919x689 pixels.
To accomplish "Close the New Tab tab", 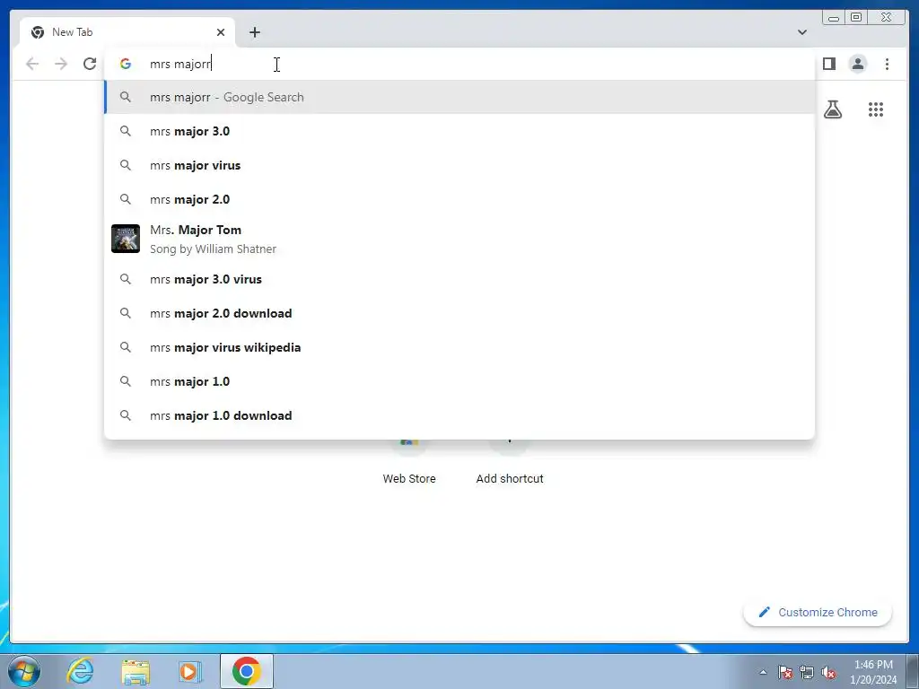I will (x=221, y=32).
